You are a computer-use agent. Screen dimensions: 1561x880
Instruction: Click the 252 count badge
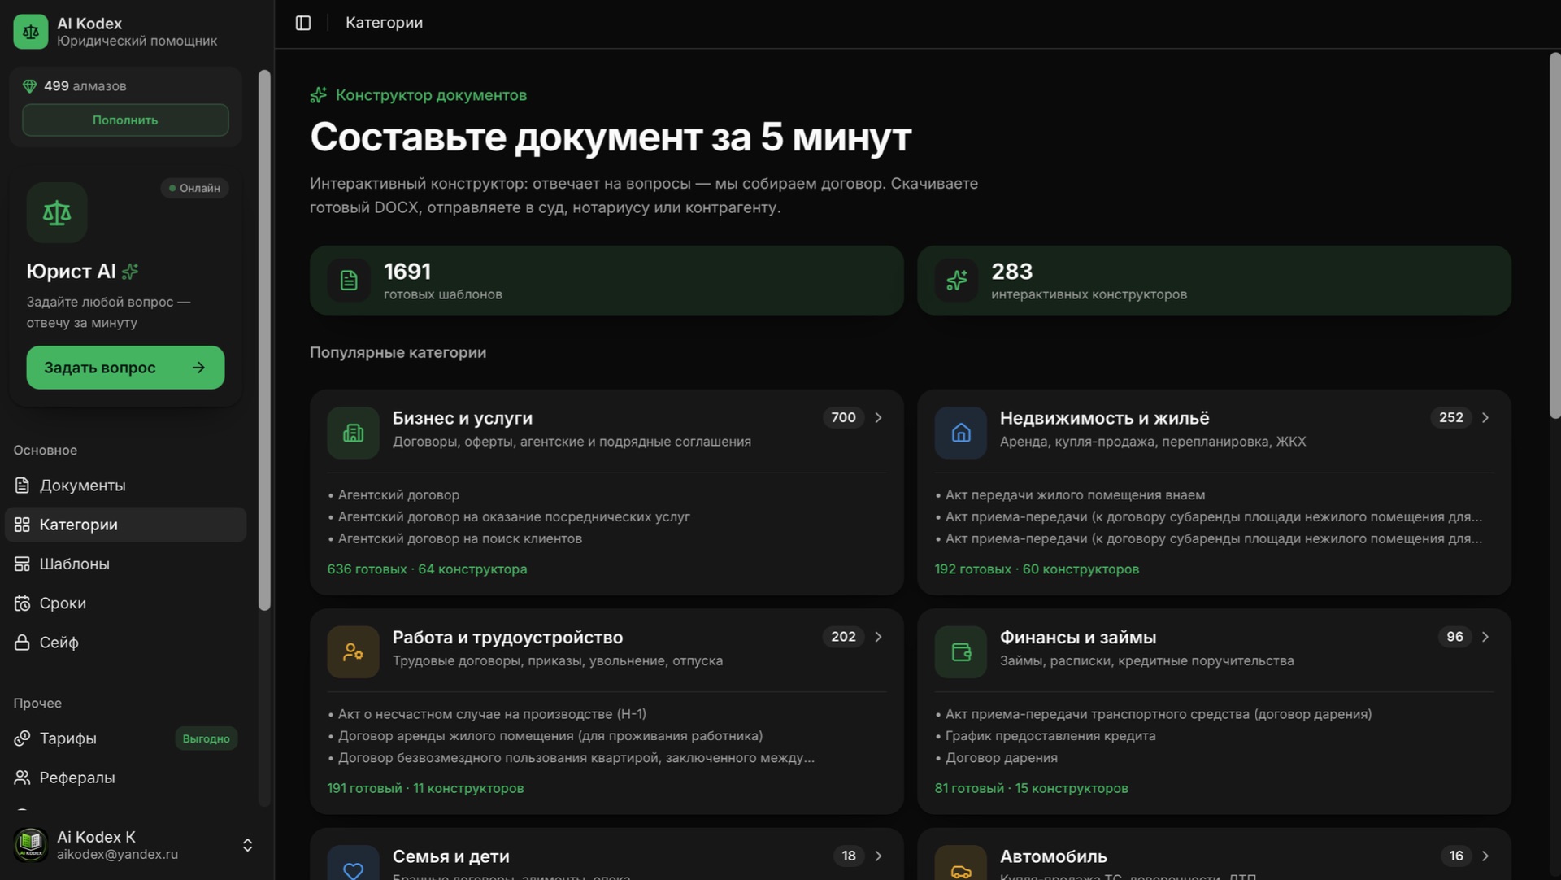pos(1450,418)
